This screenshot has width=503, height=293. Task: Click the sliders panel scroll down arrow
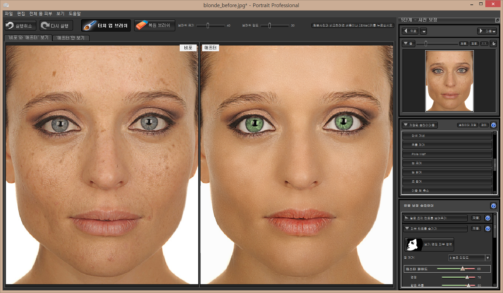[495, 285]
